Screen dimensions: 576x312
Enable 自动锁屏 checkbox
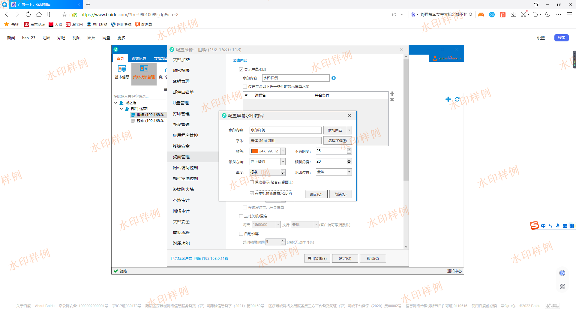click(241, 234)
